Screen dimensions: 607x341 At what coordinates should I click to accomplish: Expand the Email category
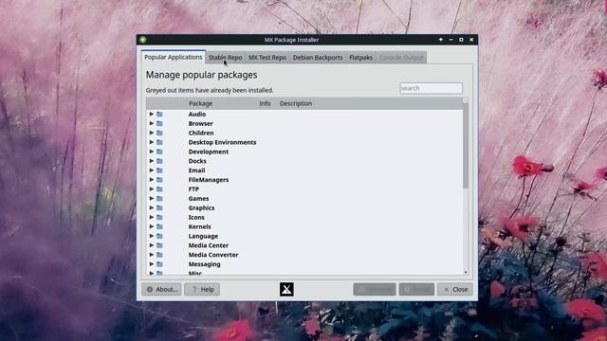152,170
